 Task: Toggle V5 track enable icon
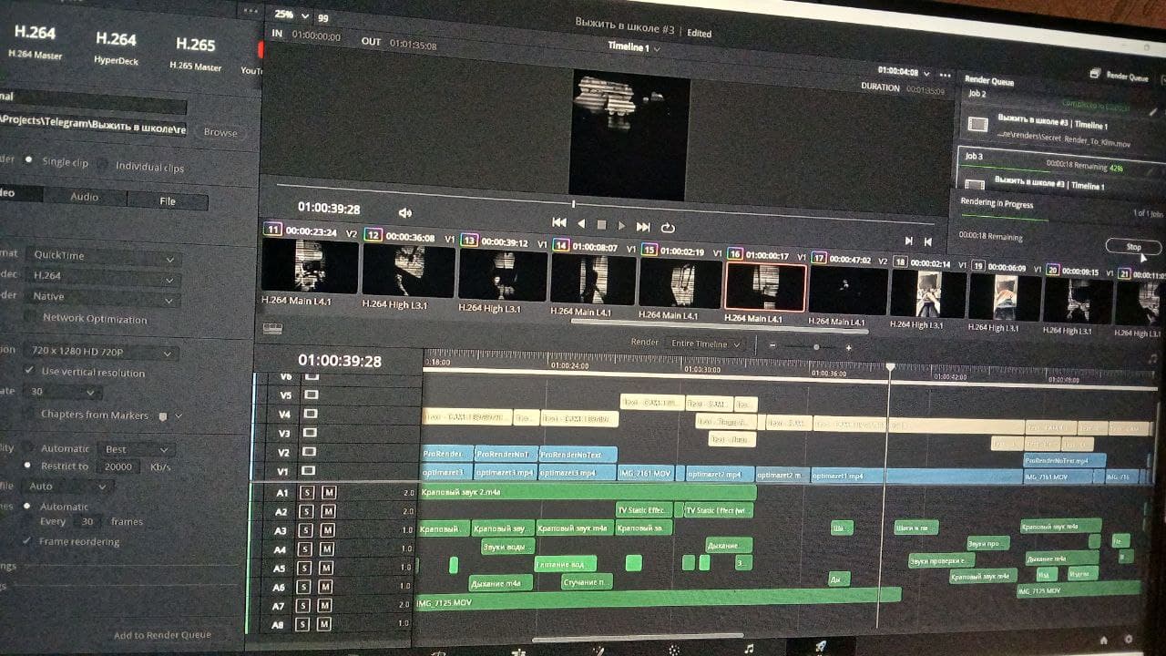tap(312, 395)
